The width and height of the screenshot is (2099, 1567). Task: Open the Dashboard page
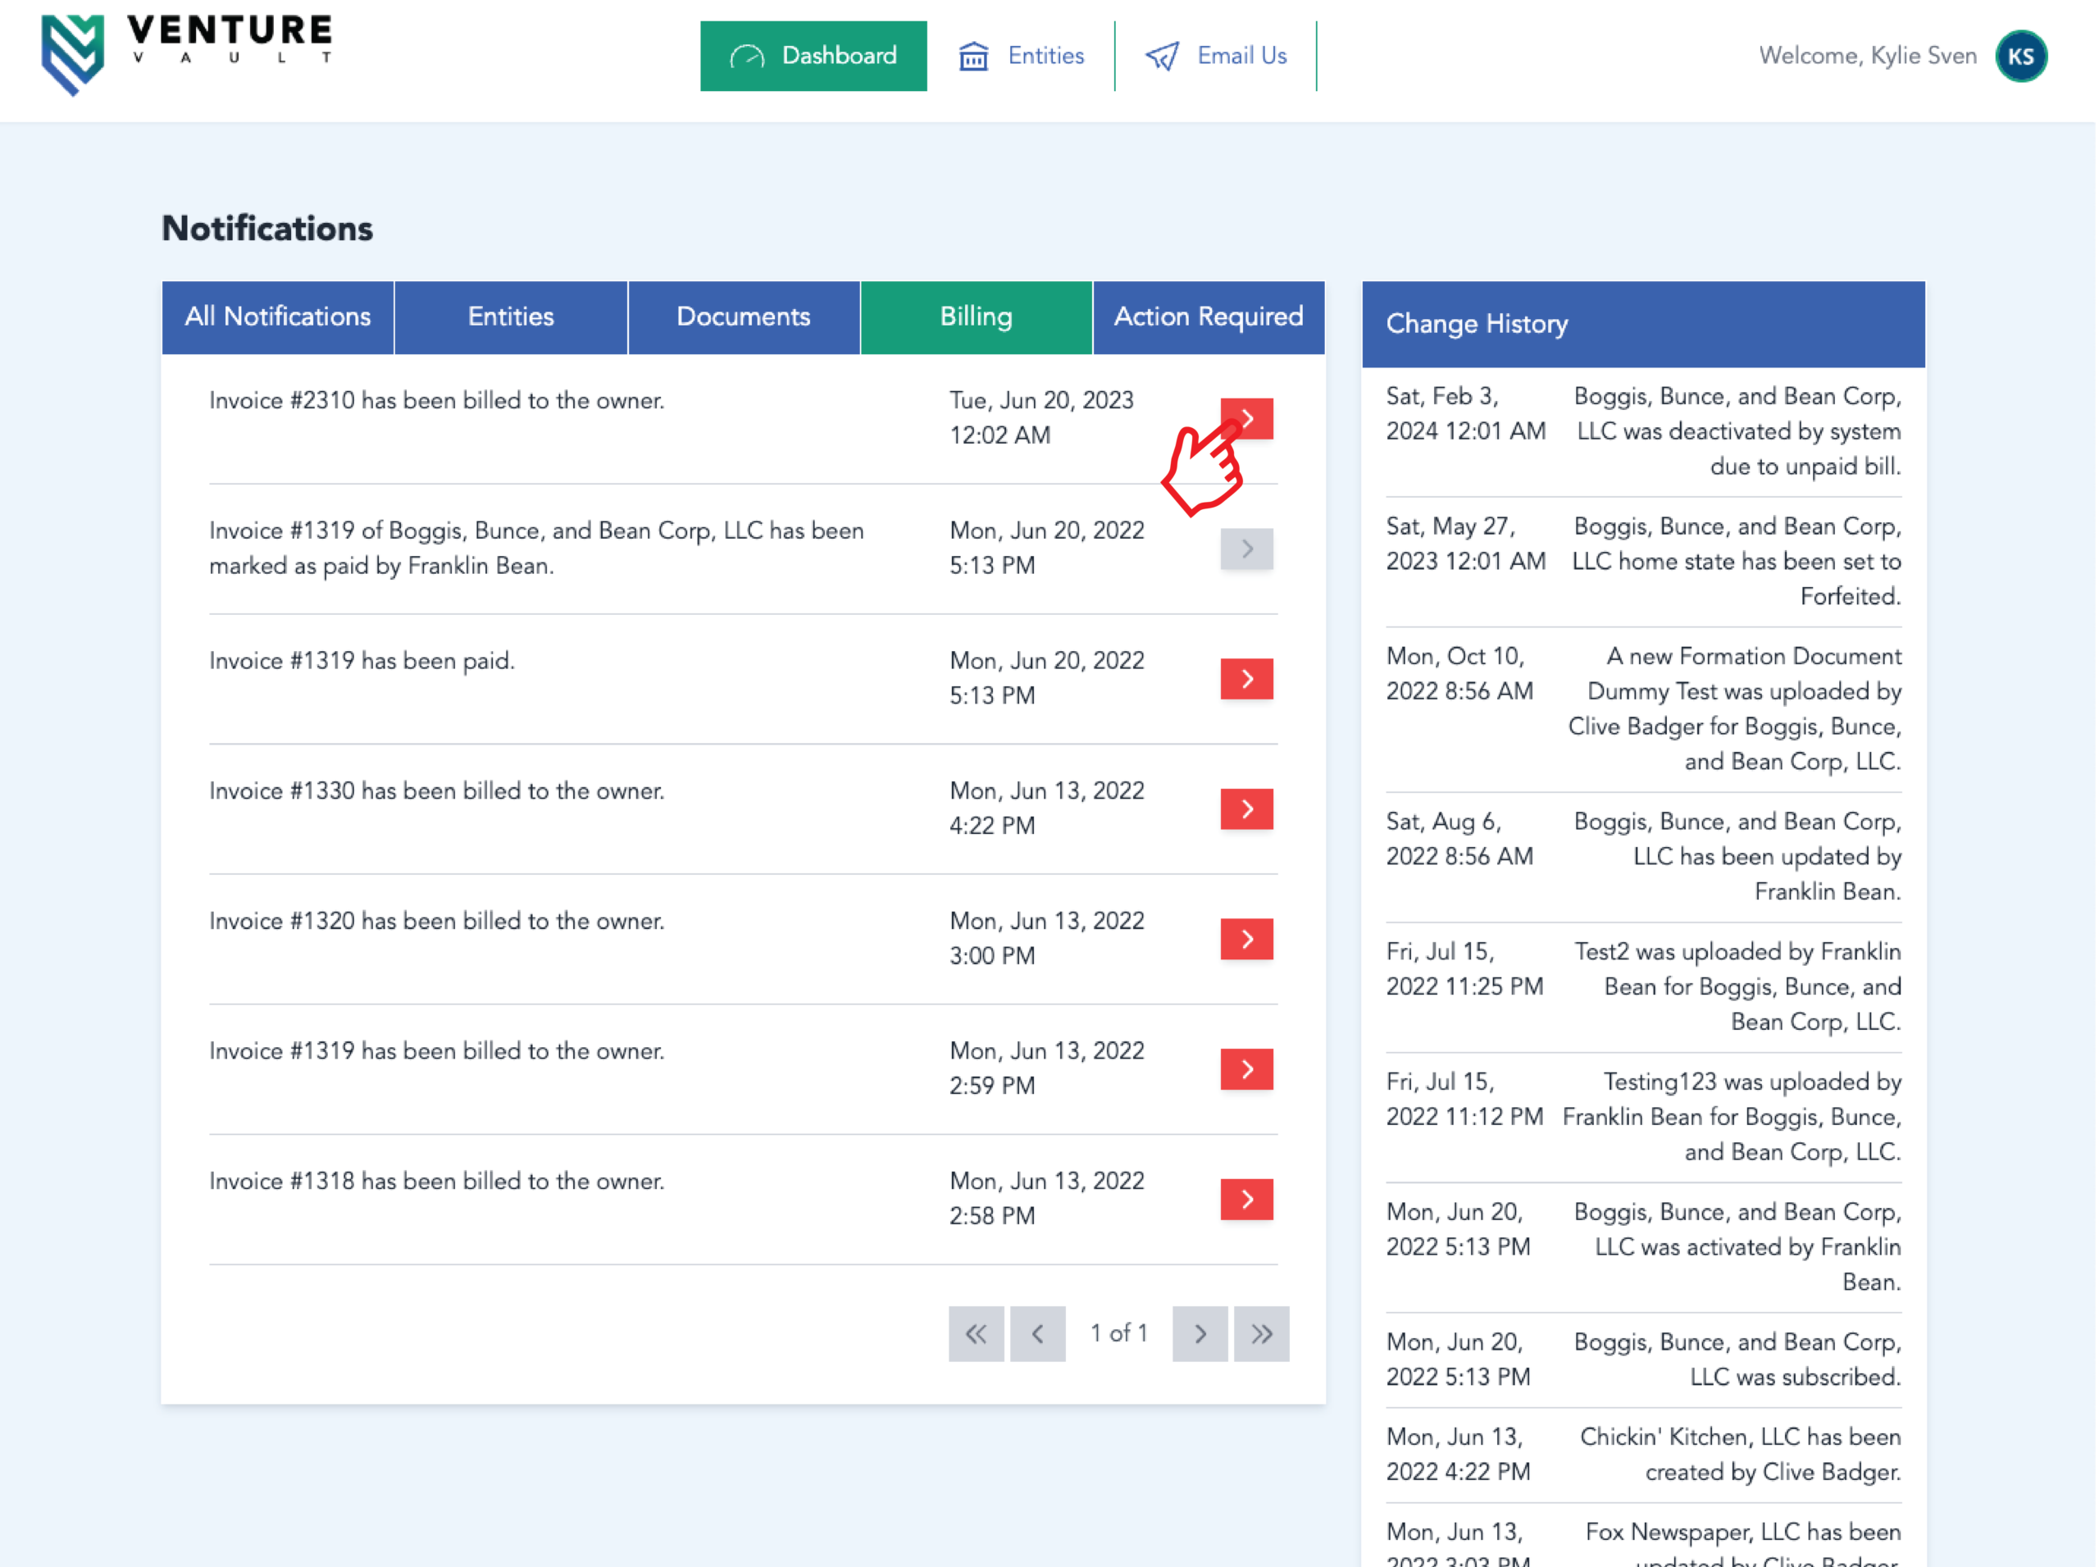coord(813,56)
